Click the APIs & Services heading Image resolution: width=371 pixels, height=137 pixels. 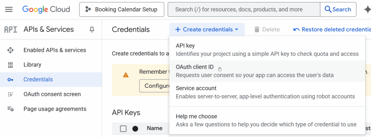pyautogui.click(x=49, y=29)
